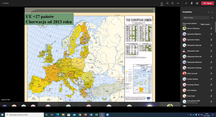The image size is (216, 117).
Task: Copy the join link icon beside the name field
Action: [x=212, y=18]
